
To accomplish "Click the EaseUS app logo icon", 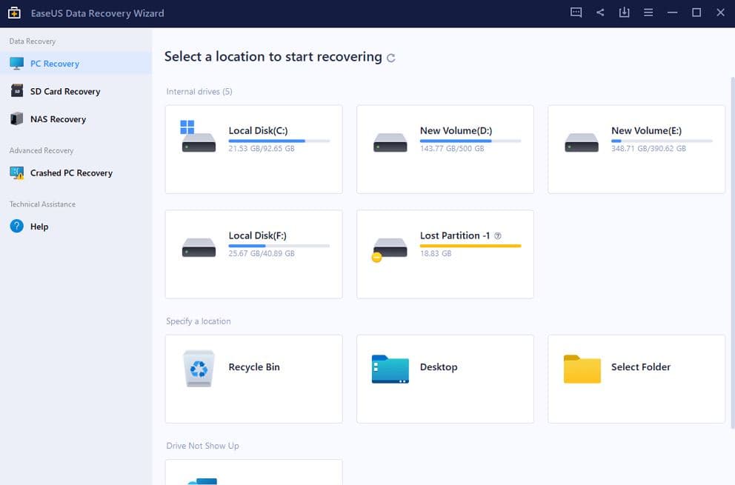I will pyautogui.click(x=13, y=13).
